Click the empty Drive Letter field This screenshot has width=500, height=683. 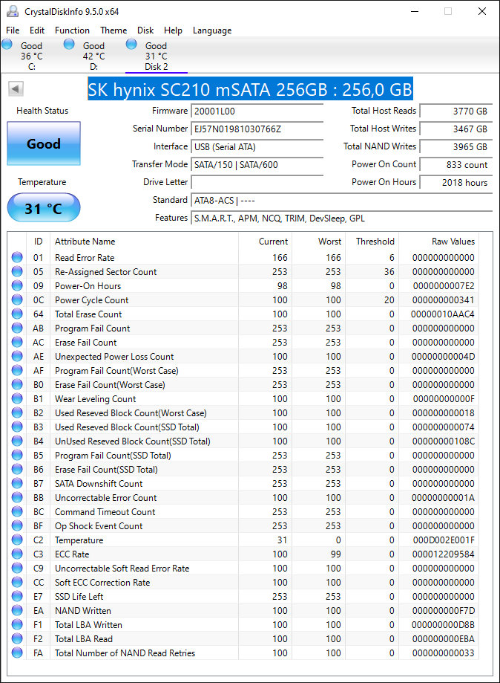[x=257, y=183]
